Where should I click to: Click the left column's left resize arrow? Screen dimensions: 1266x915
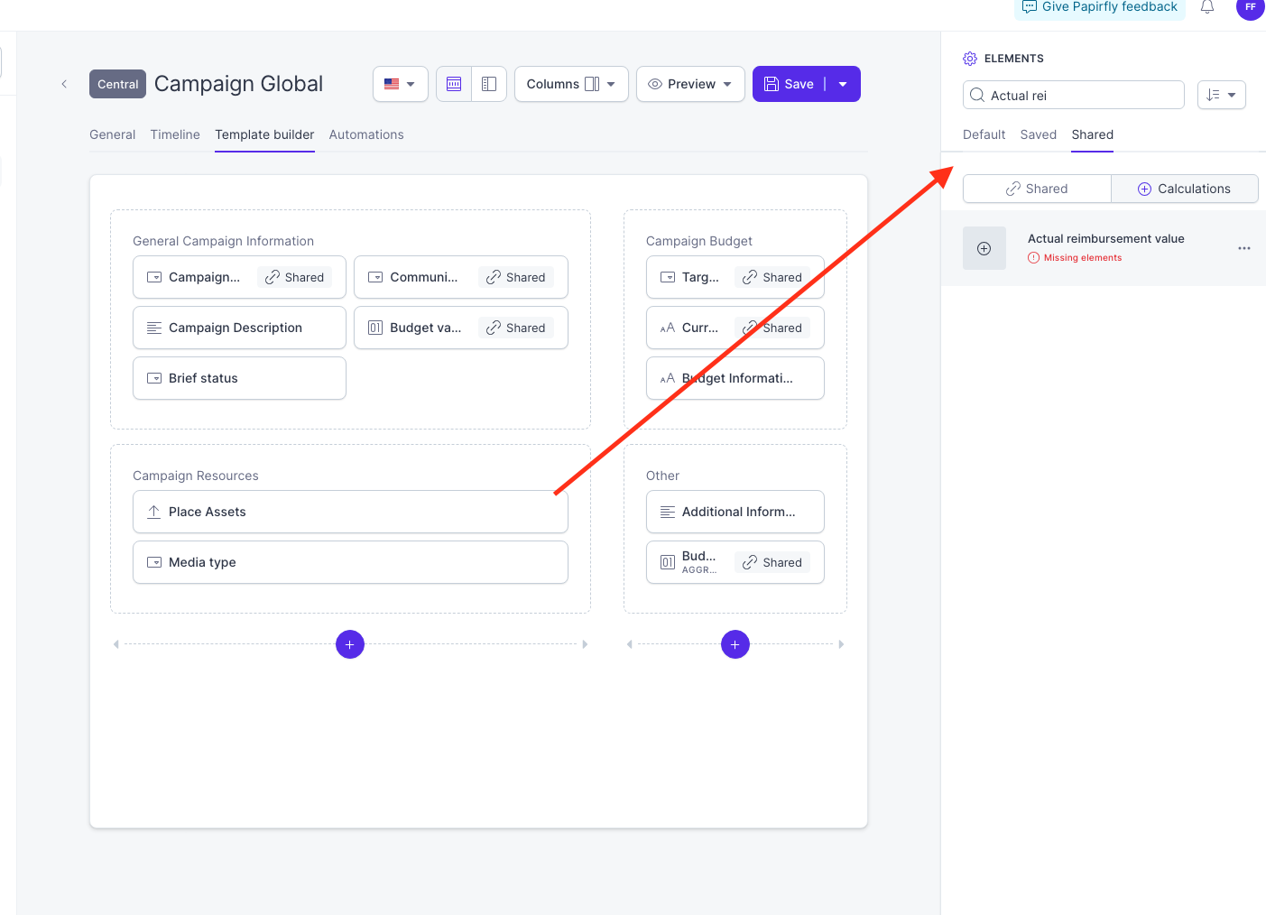(116, 644)
